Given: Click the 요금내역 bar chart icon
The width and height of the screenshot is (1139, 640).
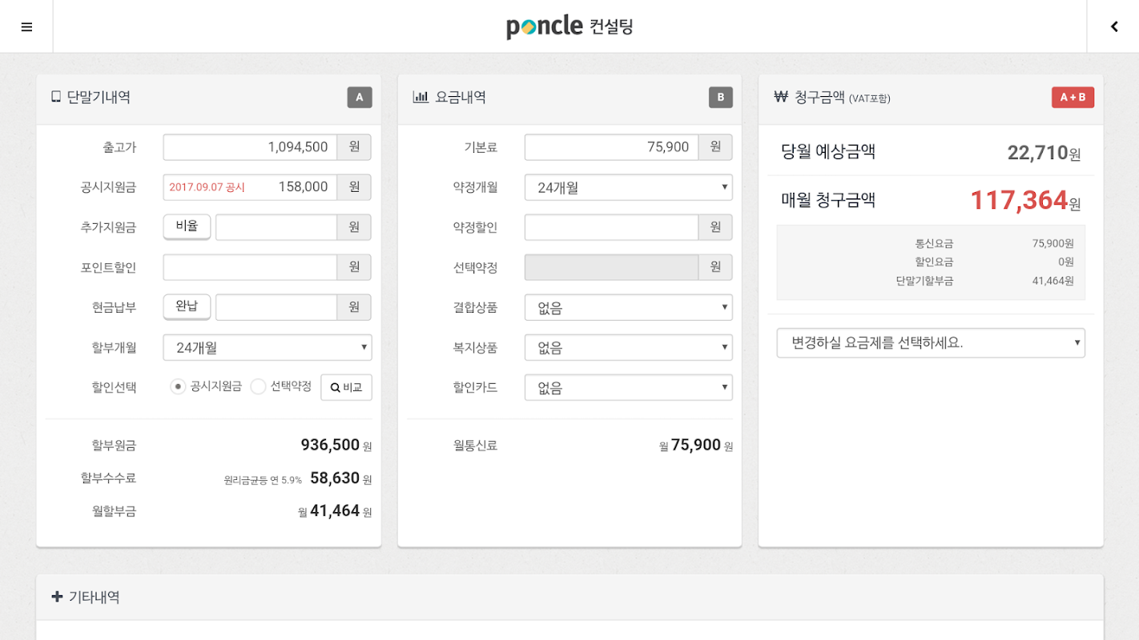Looking at the screenshot, I should (421, 98).
